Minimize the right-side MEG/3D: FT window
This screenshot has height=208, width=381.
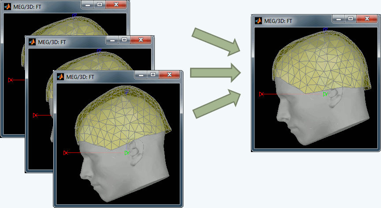[339, 19]
